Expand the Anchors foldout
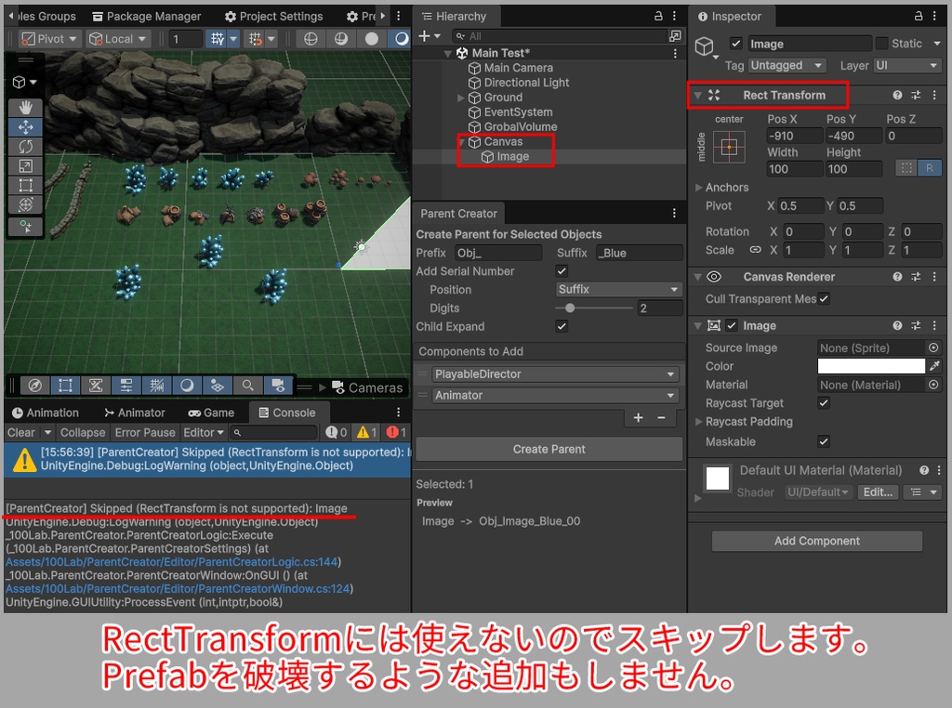The image size is (952, 708). coord(698,188)
